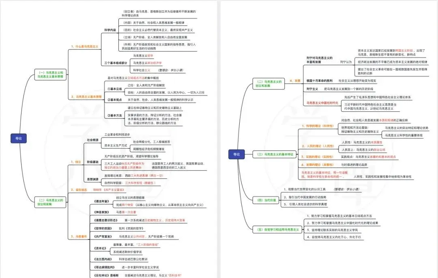
Task: Click '系统阐述剩余价值学说' text
Action: point(127,252)
